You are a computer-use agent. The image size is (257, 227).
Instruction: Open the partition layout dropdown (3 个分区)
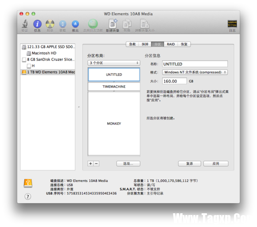(x=114, y=63)
